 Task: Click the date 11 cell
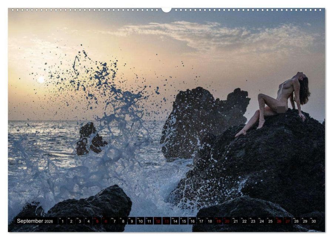coord(149,221)
